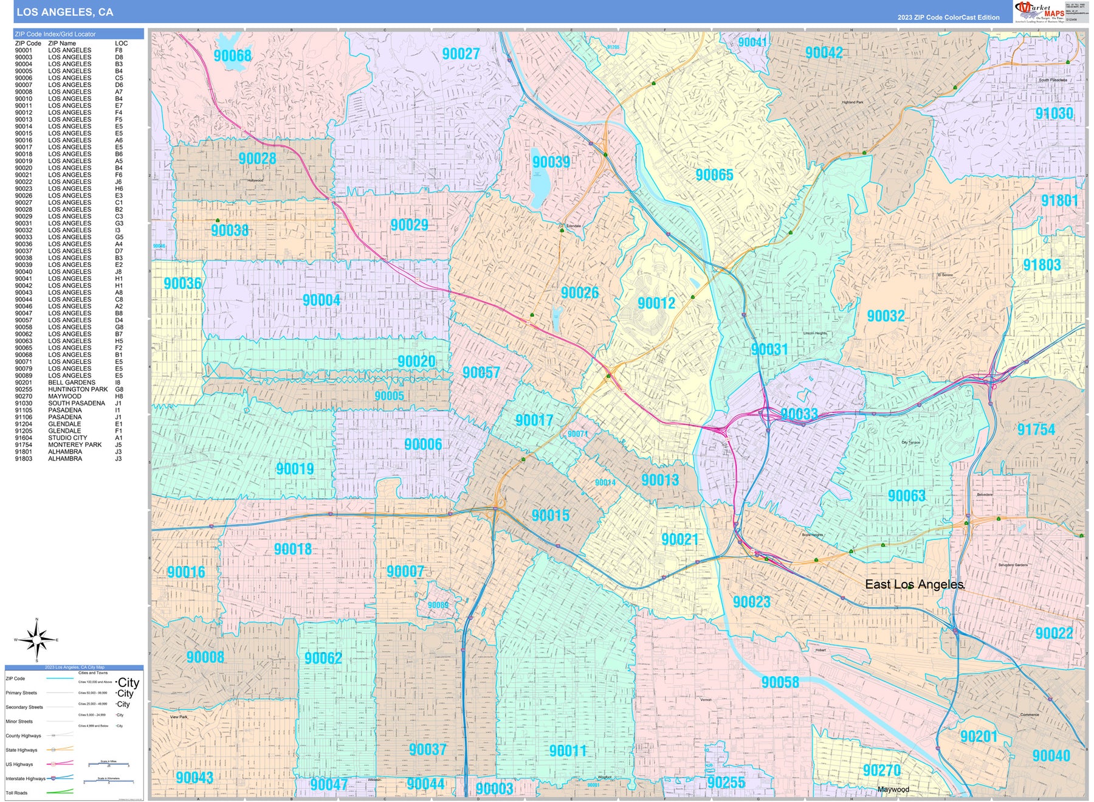Image resolution: width=1094 pixels, height=802 pixels.
Task: Click the Interstate Highways shield symbol in legend
Action: coord(53,780)
